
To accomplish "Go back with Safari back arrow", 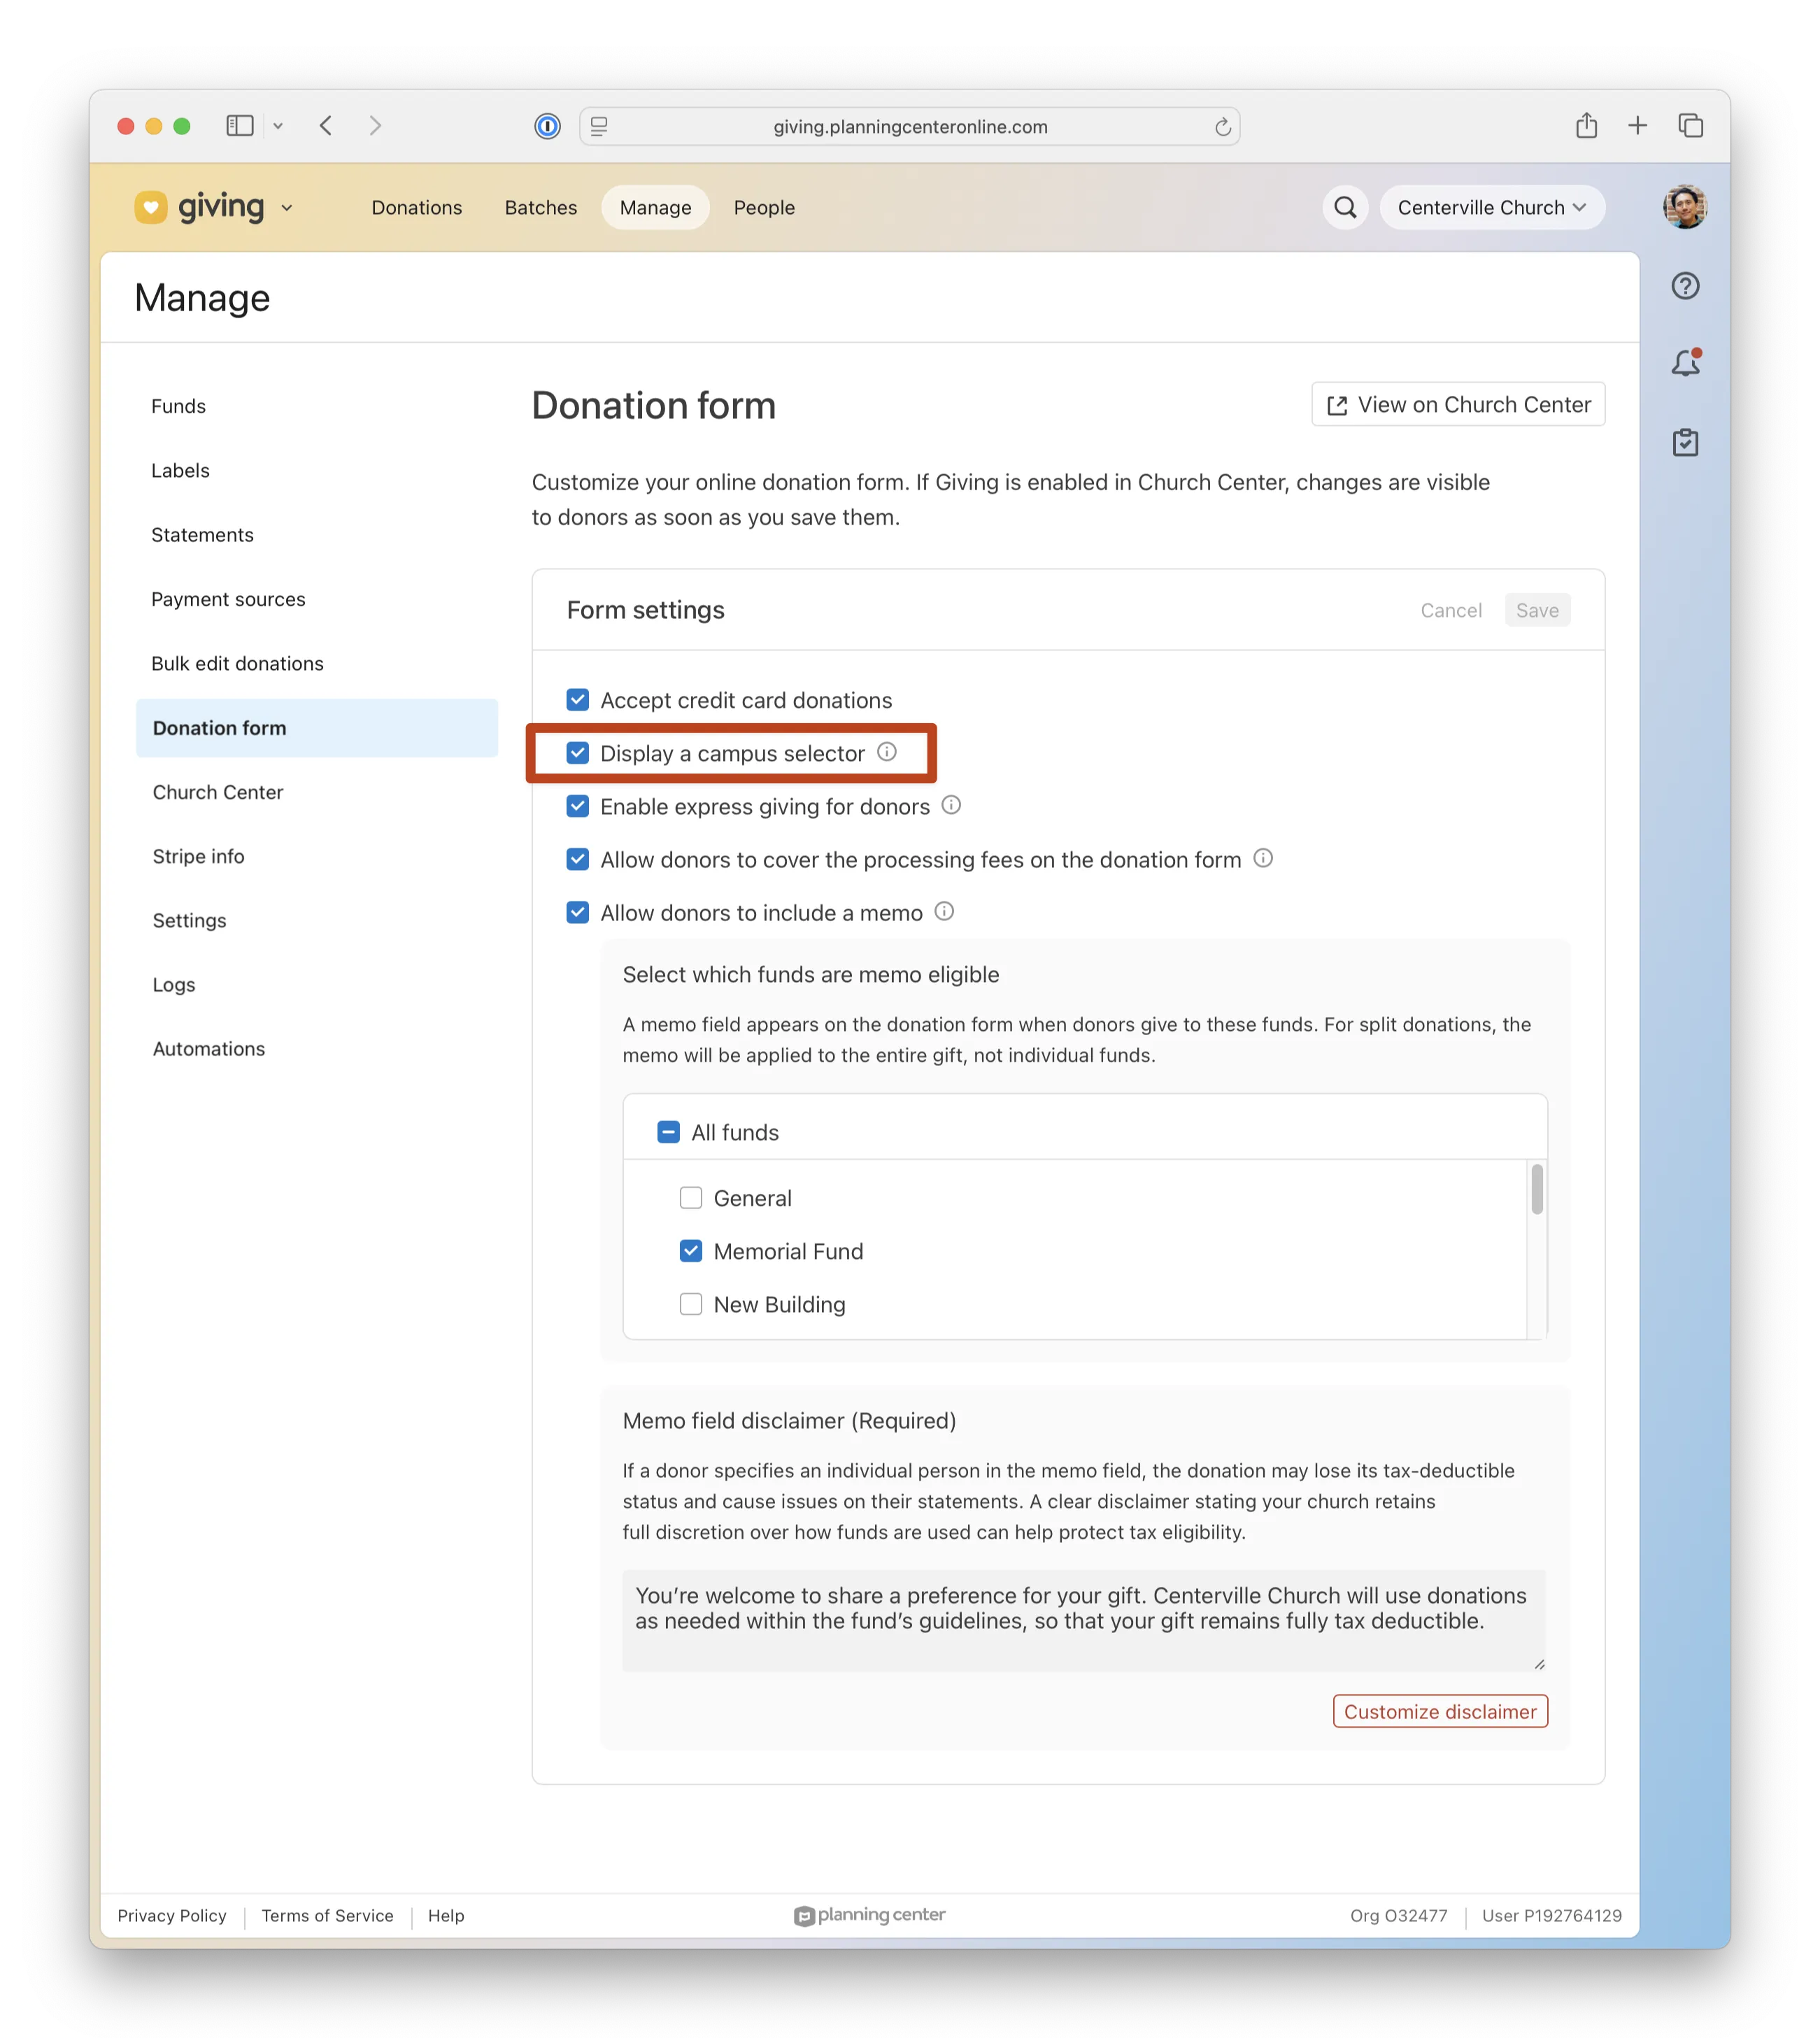I will [326, 125].
